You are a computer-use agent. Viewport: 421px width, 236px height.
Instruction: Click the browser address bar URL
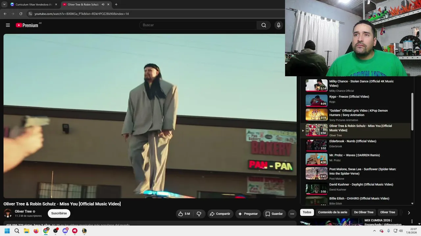[82, 14]
